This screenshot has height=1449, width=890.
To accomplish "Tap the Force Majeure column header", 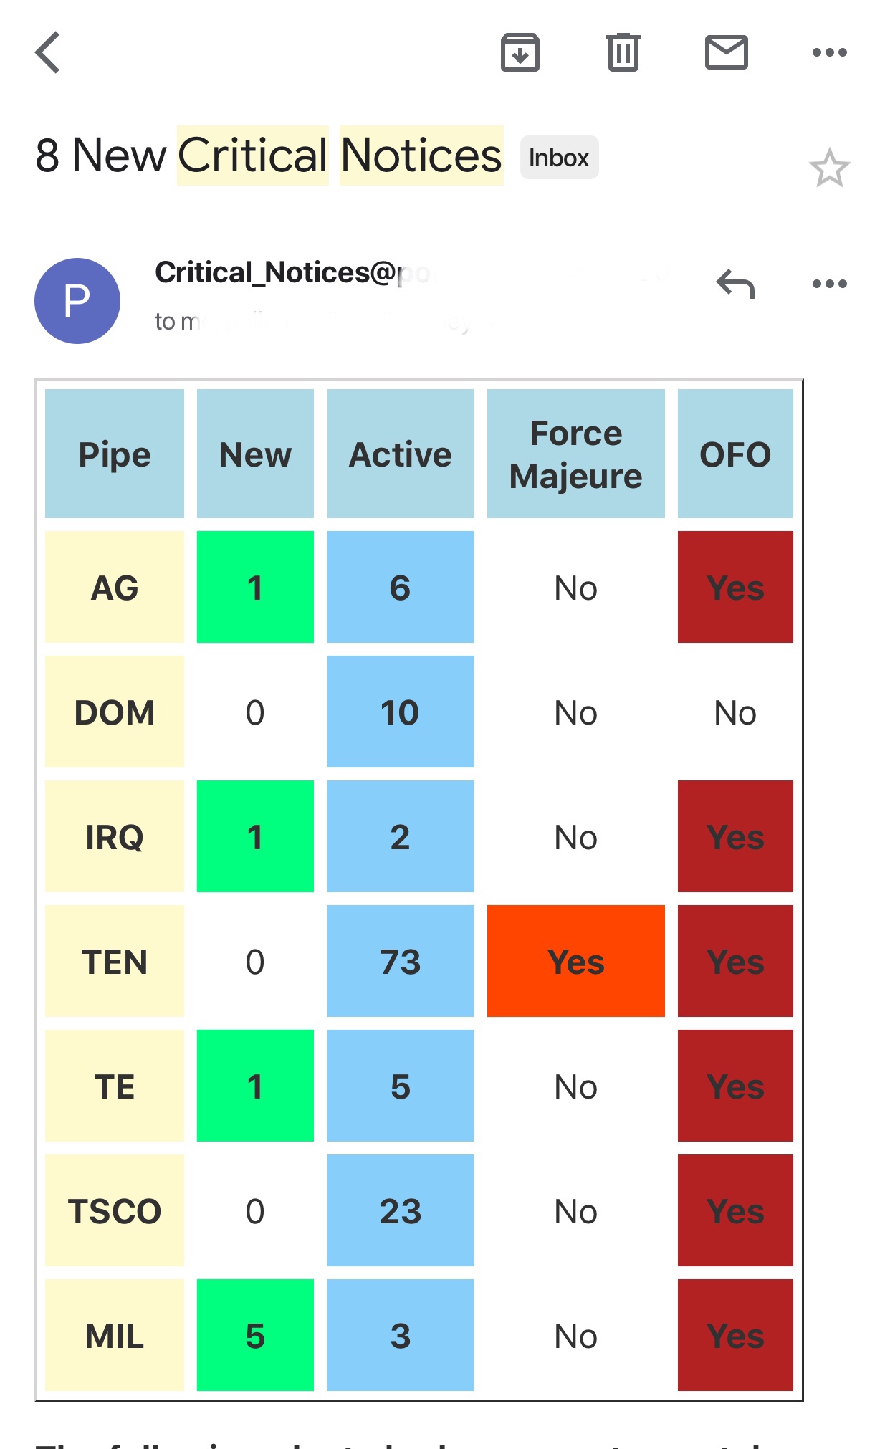I will tap(575, 454).
